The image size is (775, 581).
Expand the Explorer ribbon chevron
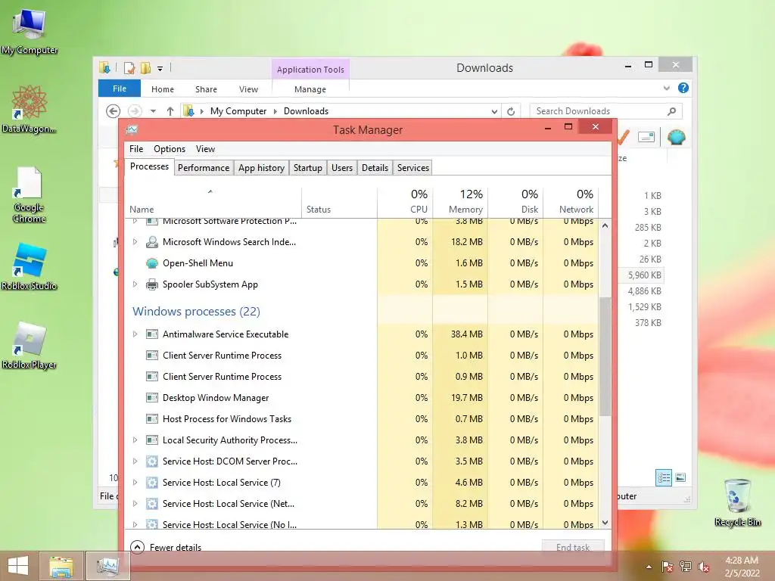click(666, 89)
